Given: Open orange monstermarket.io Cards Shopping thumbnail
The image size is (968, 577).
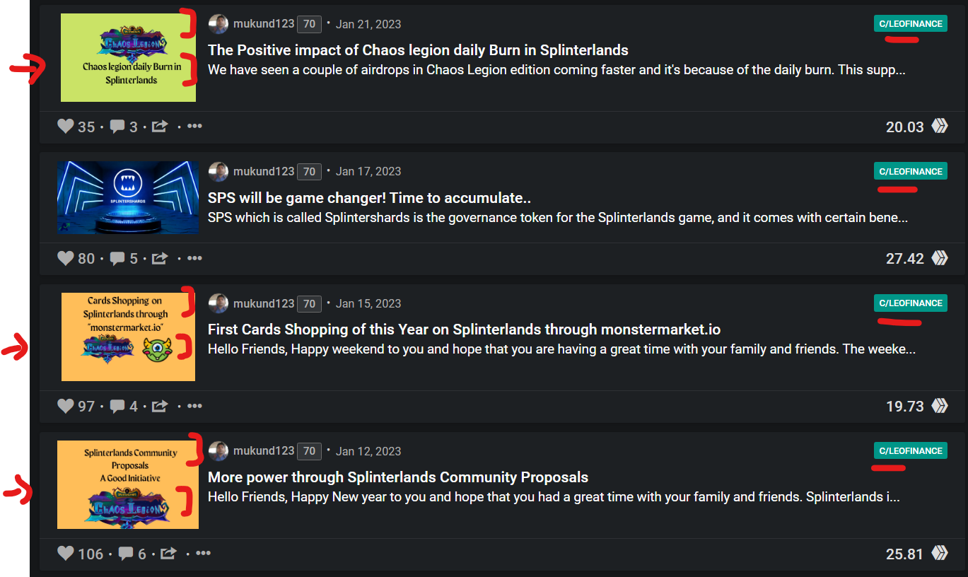Looking at the screenshot, I should click(x=128, y=337).
